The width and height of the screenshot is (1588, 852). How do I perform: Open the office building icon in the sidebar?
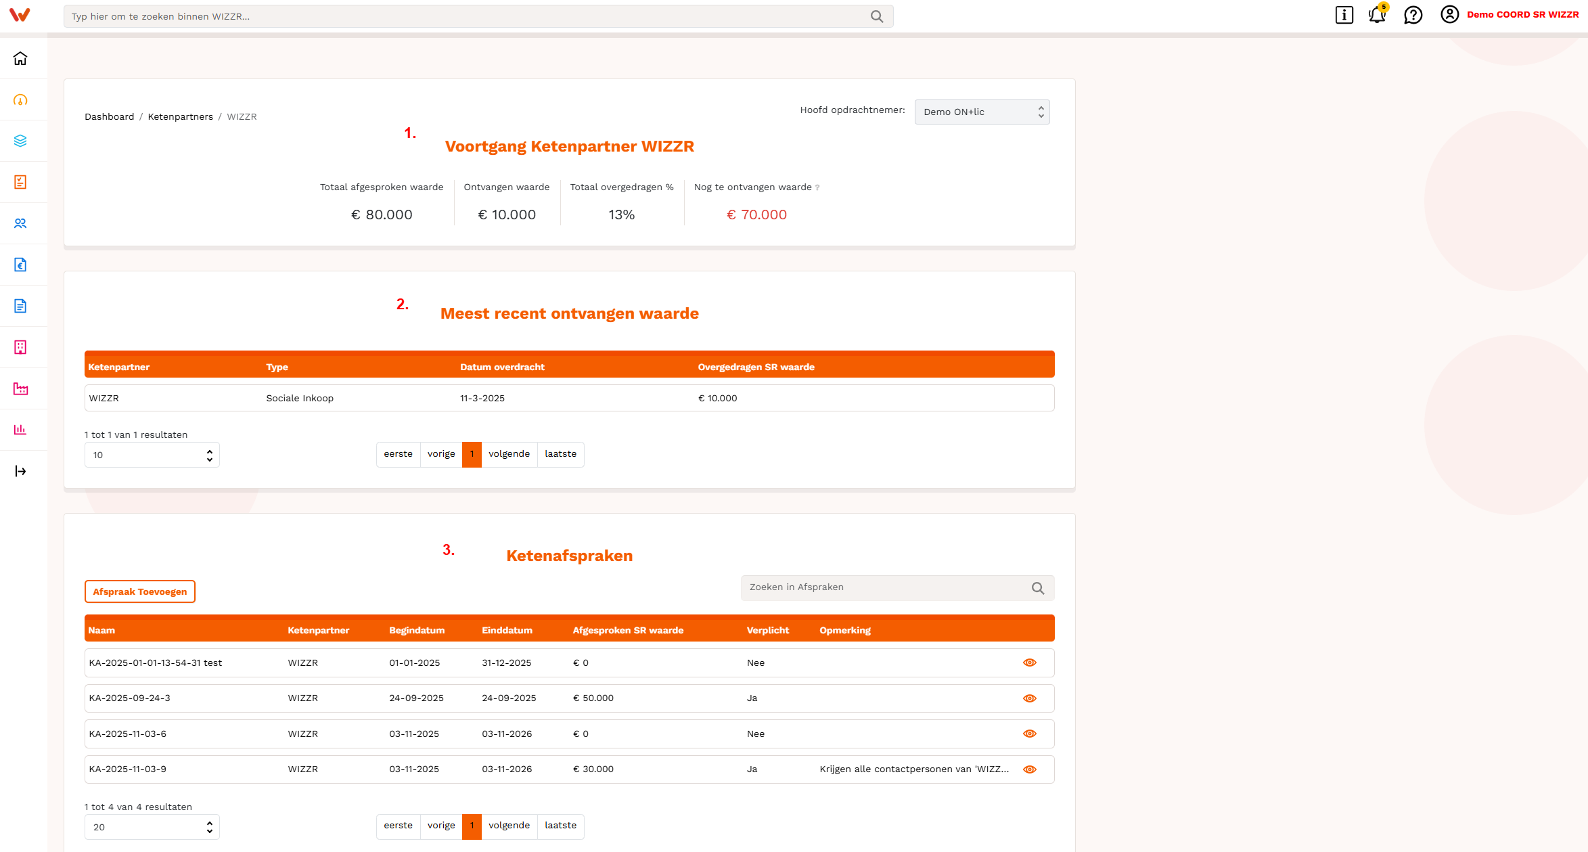(20, 347)
